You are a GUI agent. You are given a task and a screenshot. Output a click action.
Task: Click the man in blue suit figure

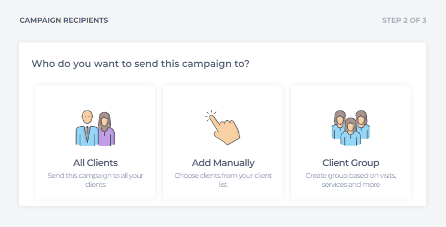coord(87,128)
